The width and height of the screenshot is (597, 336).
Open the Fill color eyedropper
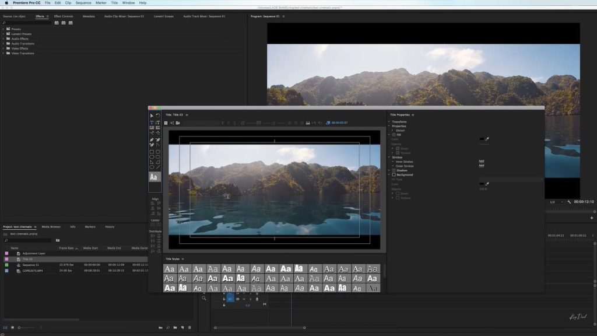487,139
